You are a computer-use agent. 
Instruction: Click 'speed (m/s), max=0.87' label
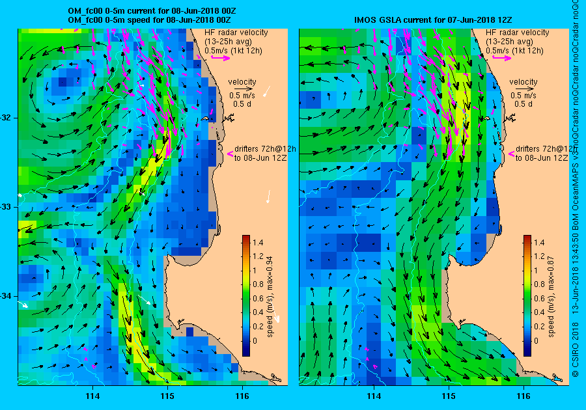(x=551, y=297)
